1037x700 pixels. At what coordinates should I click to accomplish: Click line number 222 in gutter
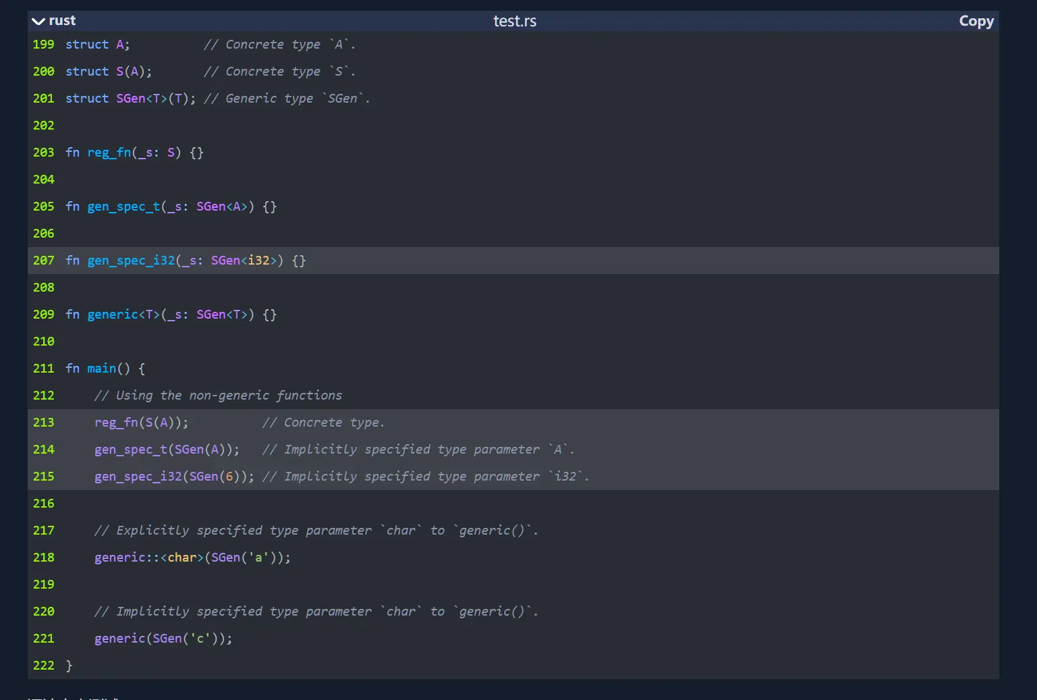pyautogui.click(x=43, y=666)
